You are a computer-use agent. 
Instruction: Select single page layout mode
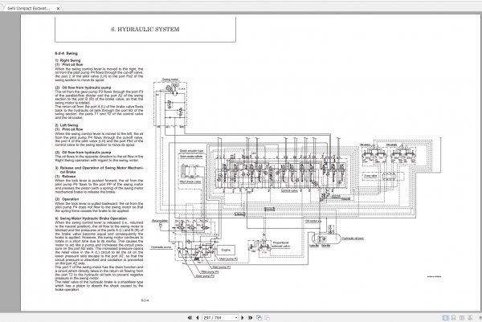pos(445,318)
